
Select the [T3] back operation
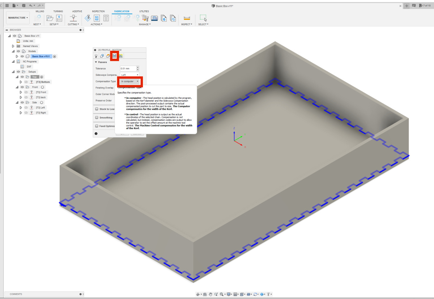pos(41,97)
